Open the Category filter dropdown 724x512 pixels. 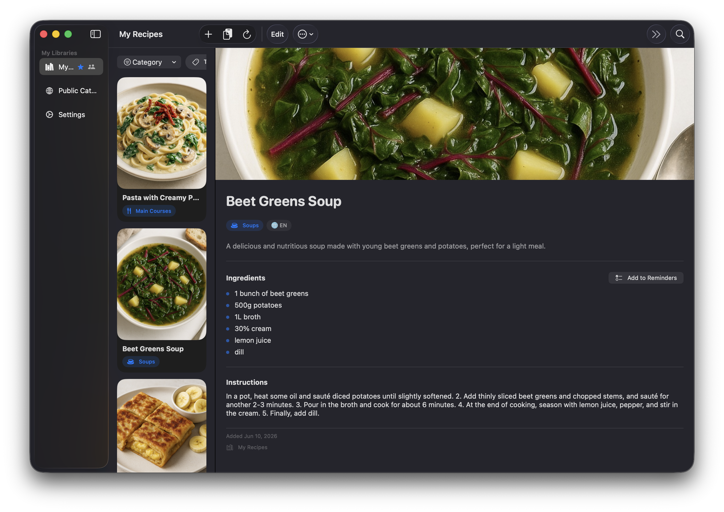coord(149,62)
